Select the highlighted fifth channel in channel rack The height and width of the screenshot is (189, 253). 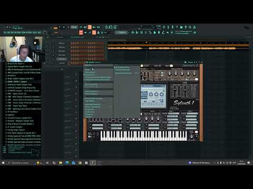pyautogui.click(x=62, y=59)
